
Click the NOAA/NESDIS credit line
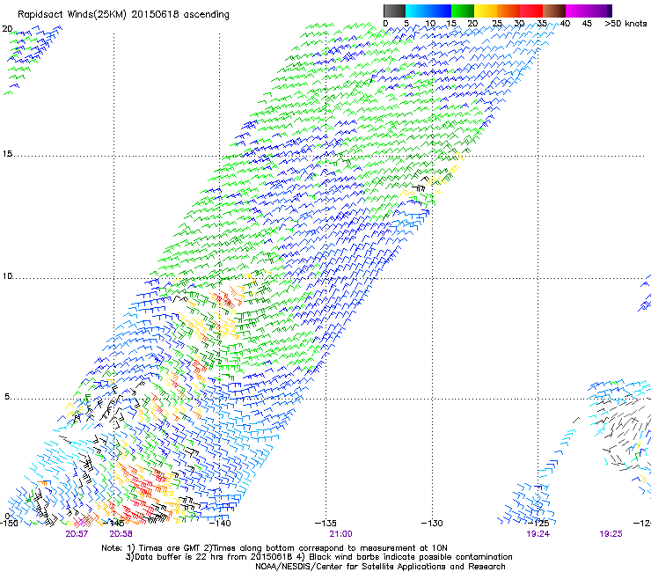point(380,567)
